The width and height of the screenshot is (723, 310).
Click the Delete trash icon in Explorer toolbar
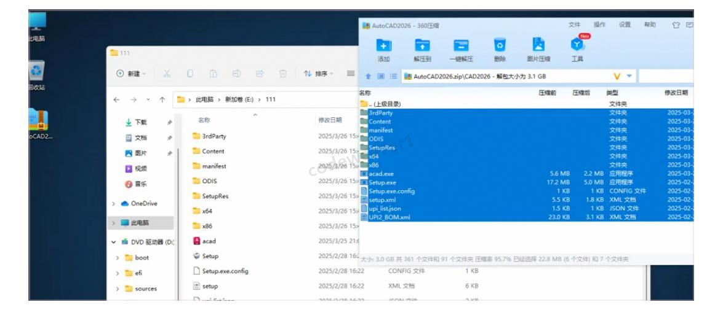click(283, 74)
